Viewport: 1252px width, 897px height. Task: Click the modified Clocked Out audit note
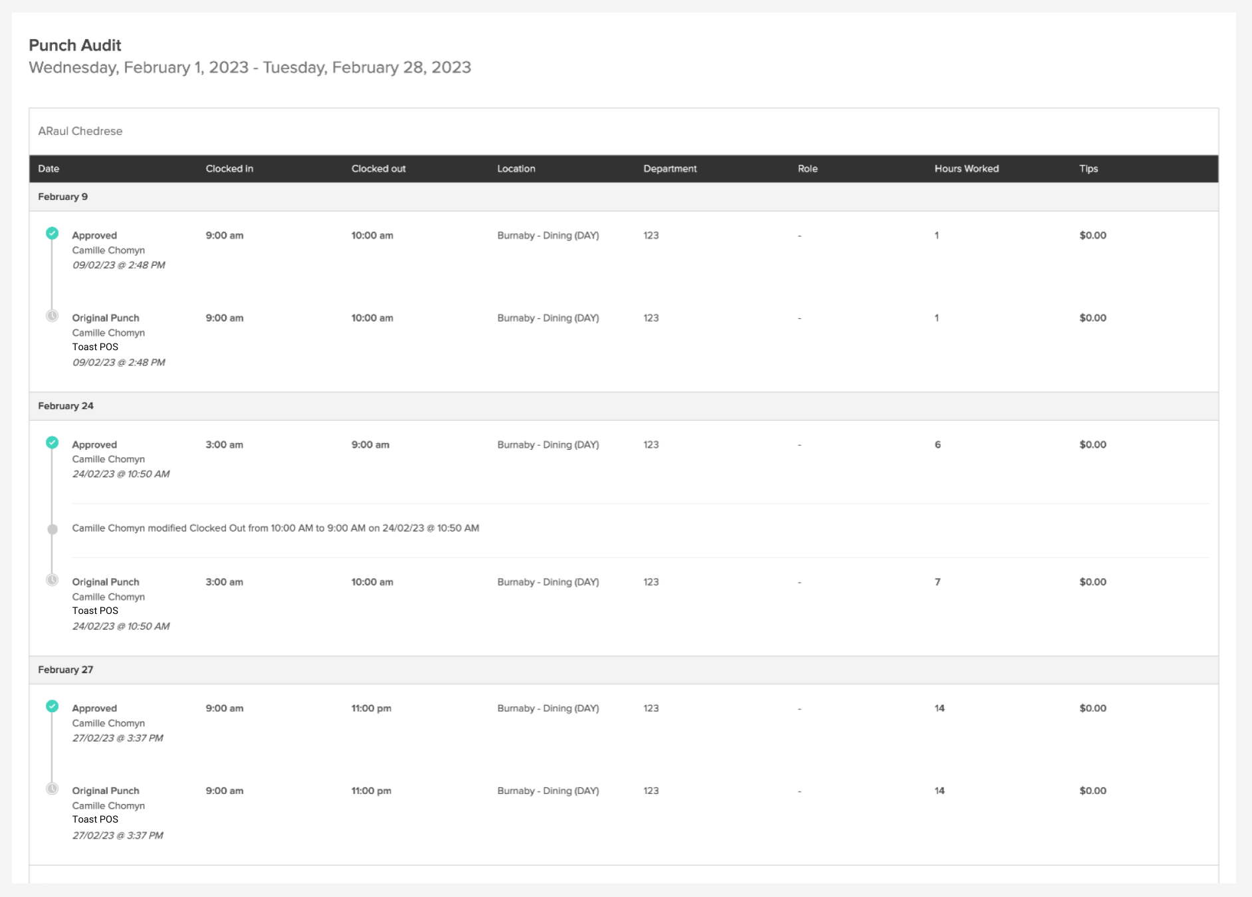click(275, 528)
